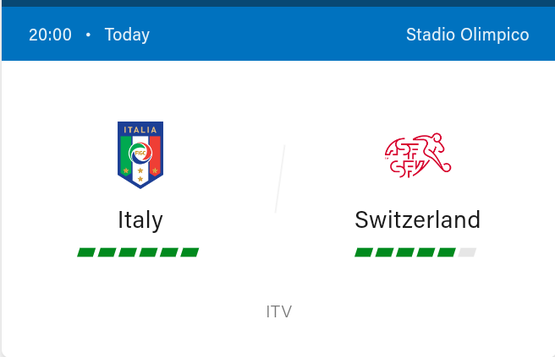Click Switzerland's third green form bar
Image resolution: width=555 pixels, height=357 pixels.
405,252
